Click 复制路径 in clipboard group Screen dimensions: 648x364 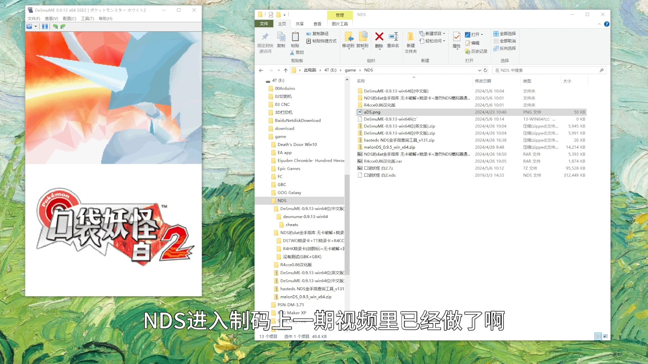tap(318, 34)
